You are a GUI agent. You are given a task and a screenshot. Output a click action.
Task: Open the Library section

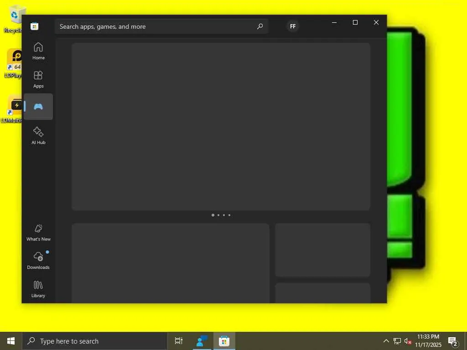click(38, 289)
